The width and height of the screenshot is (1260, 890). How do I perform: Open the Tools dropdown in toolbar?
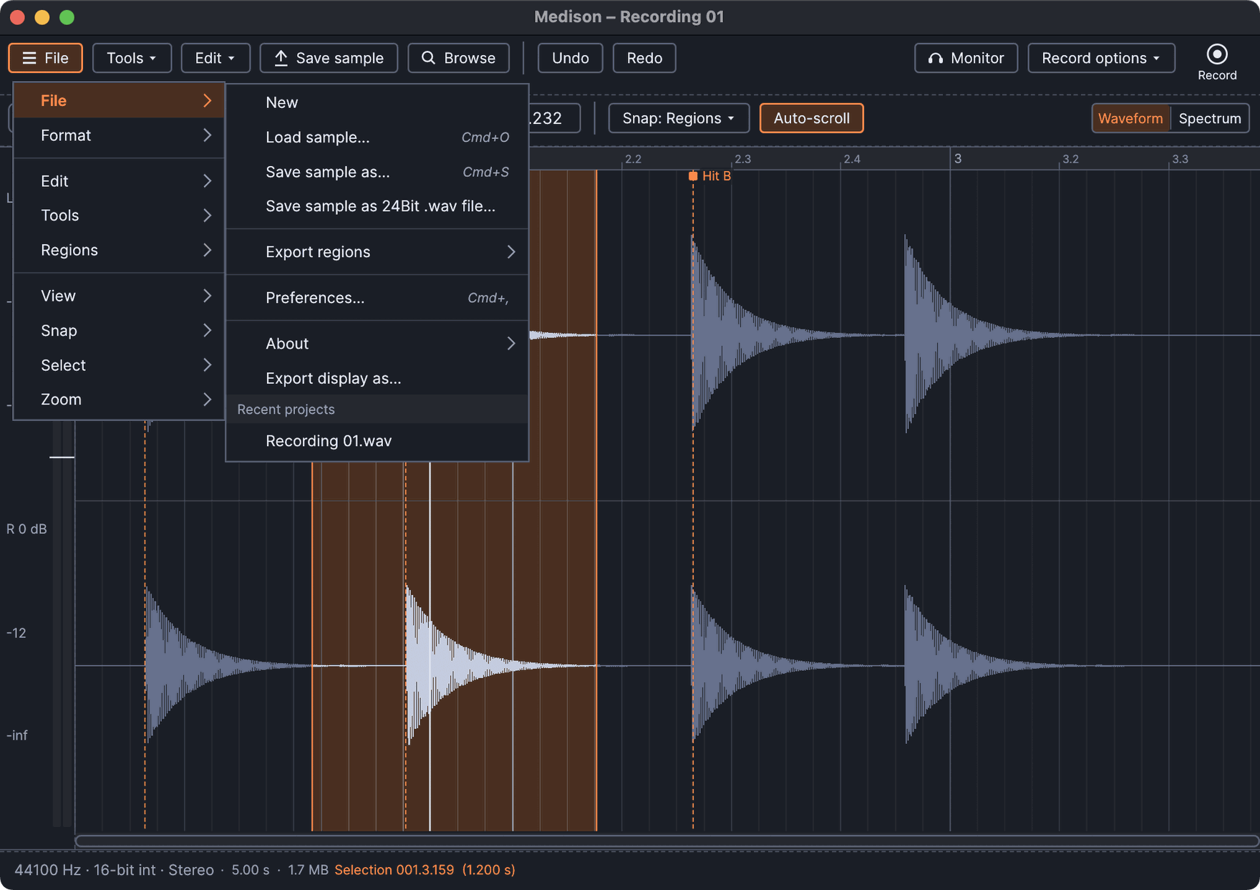tap(132, 58)
